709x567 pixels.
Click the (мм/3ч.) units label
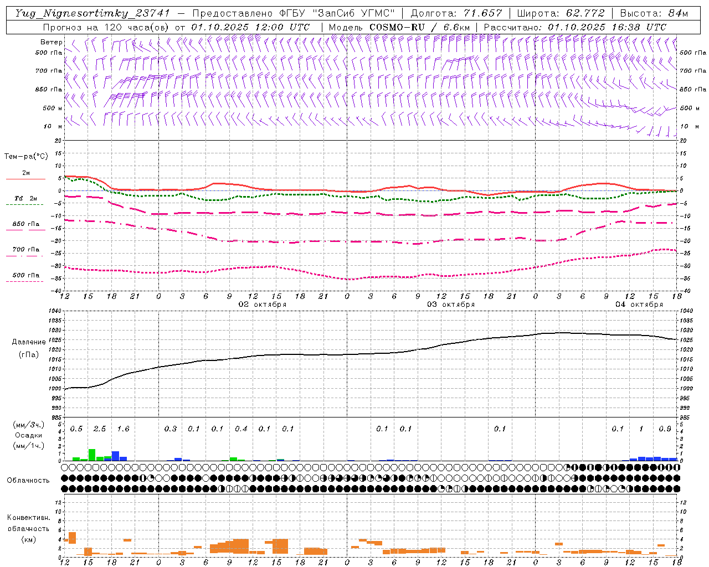28,425
